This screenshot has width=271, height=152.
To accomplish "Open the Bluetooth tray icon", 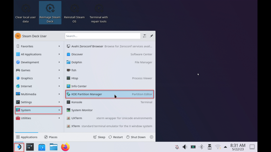I will click(x=201, y=147).
